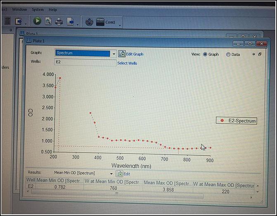Open dropdown arrow next to export icon
This screenshot has height=216, width=277.
pos(77,25)
